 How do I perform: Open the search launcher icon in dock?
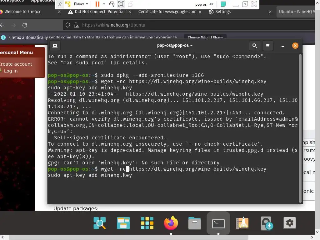(x=100, y=223)
